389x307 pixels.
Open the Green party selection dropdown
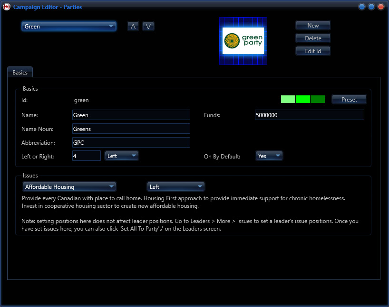(x=69, y=27)
